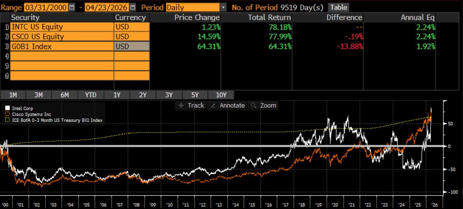Screen dimensions: 463x209
Task: Activate the Zoom magnifier tool
Action: tap(264, 105)
